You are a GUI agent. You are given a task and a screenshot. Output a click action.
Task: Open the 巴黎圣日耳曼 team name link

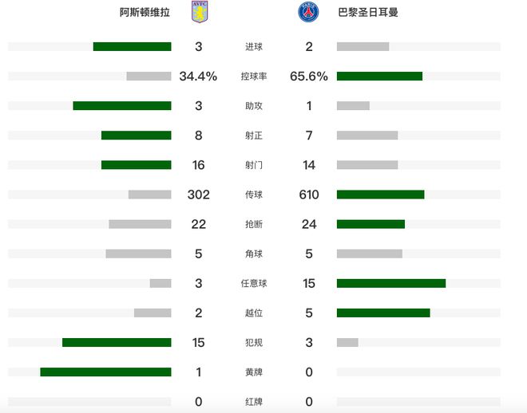click(368, 13)
